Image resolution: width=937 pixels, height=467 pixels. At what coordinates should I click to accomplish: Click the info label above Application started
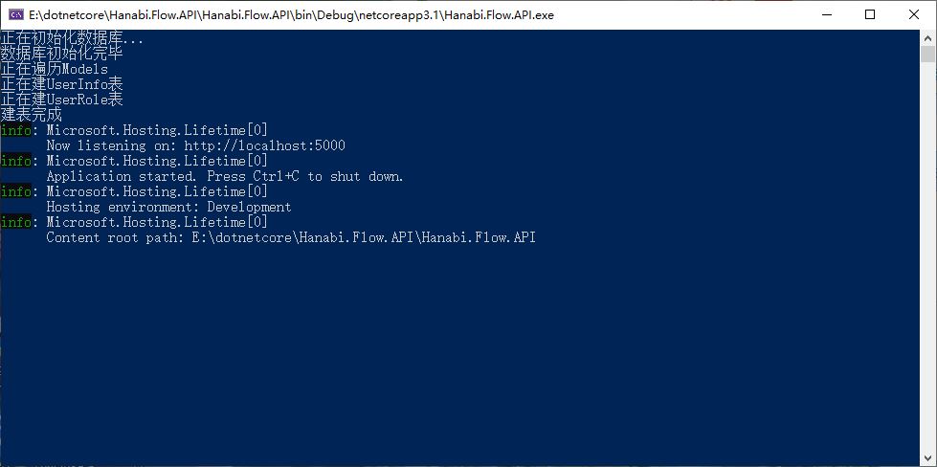(x=15, y=161)
